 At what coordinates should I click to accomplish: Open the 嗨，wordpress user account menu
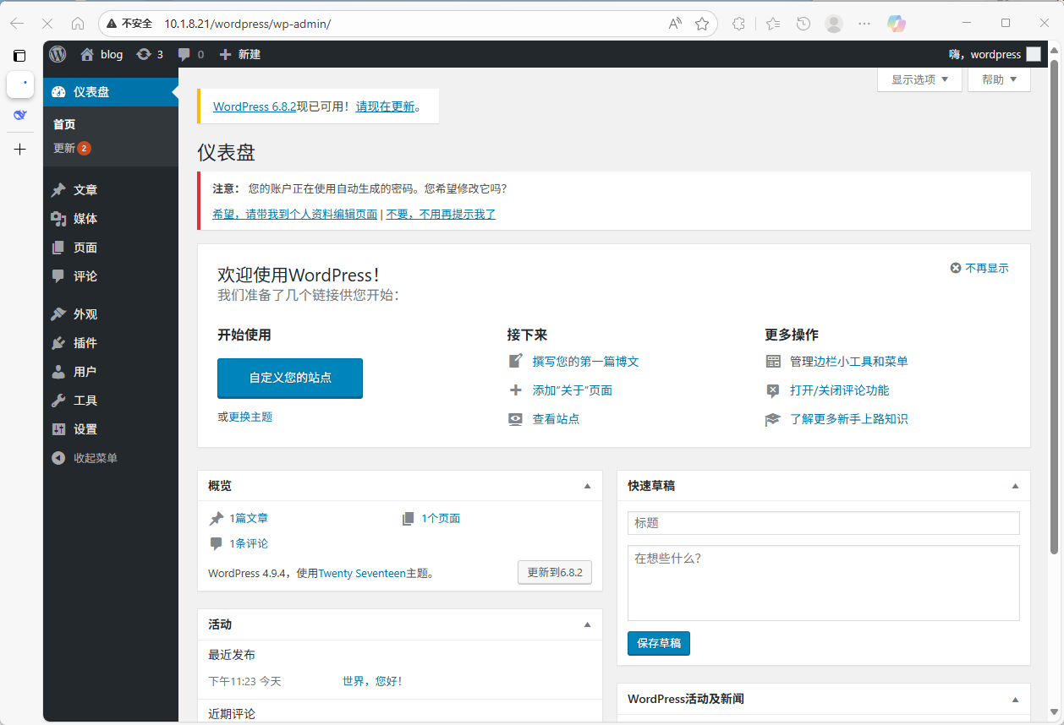point(995,54)
